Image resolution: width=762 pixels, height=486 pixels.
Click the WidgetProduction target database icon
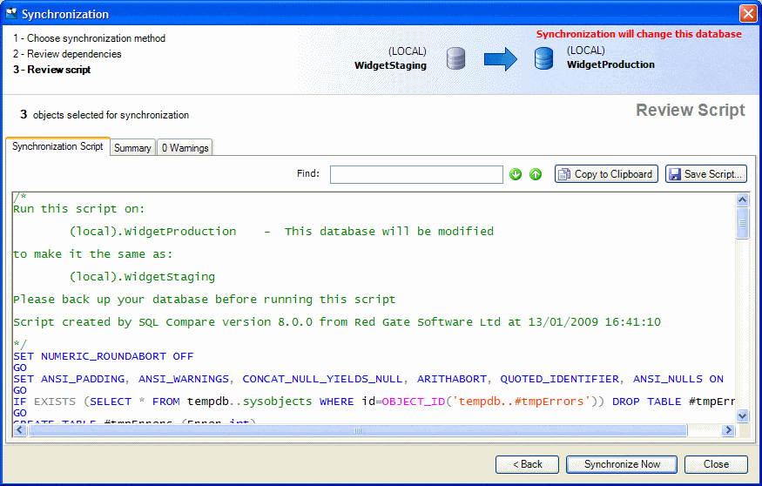[543, 58]
